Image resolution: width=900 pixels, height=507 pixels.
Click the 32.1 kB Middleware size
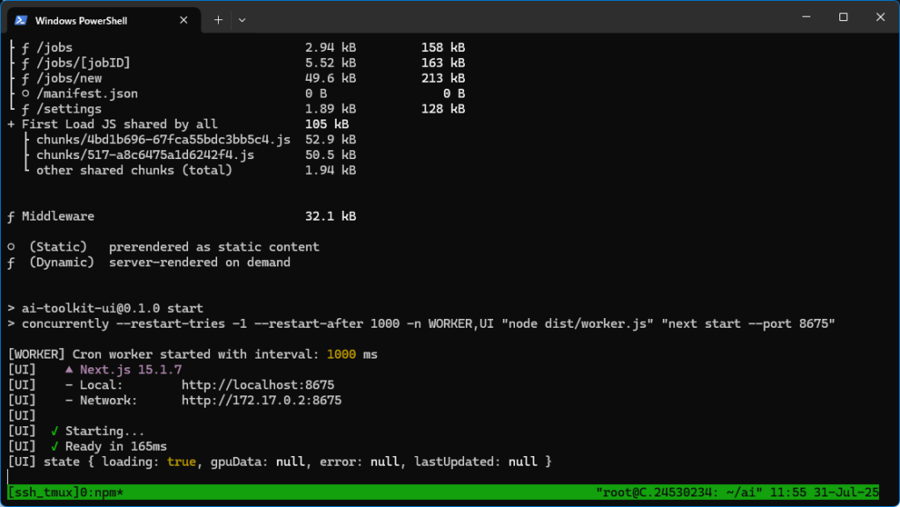tap(330, 217)
